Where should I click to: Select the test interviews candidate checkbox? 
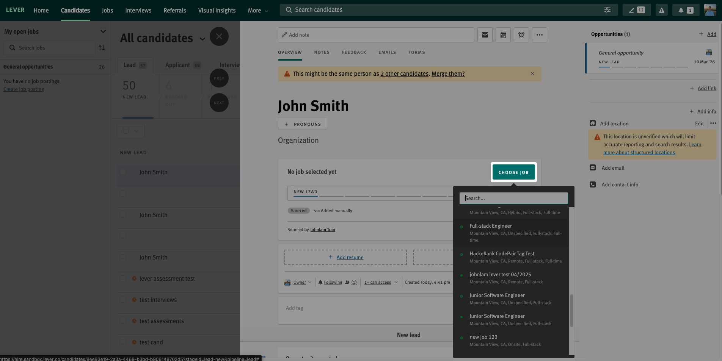[123, 300]
